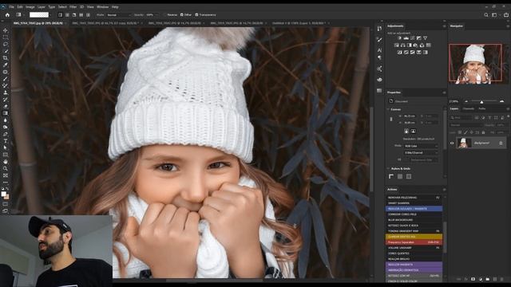Select the Horizontal Type tool
This screenshot has height=287, width=511.
pos(6,141)
